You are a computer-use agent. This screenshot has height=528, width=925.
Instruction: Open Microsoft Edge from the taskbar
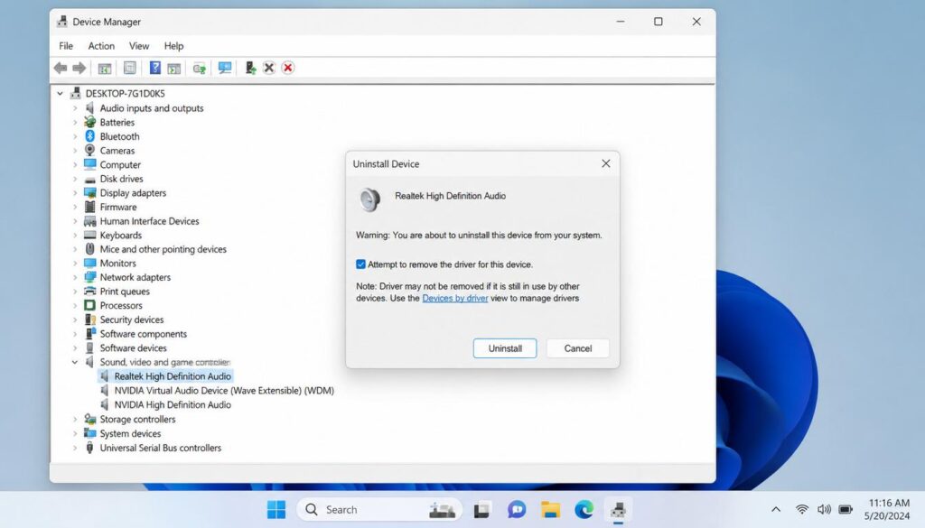pyautogui.click(x=584, y=510)
